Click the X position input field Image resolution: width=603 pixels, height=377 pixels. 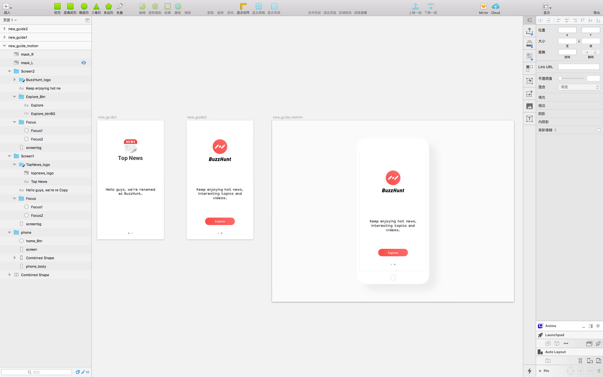click(x=567, y=30)
